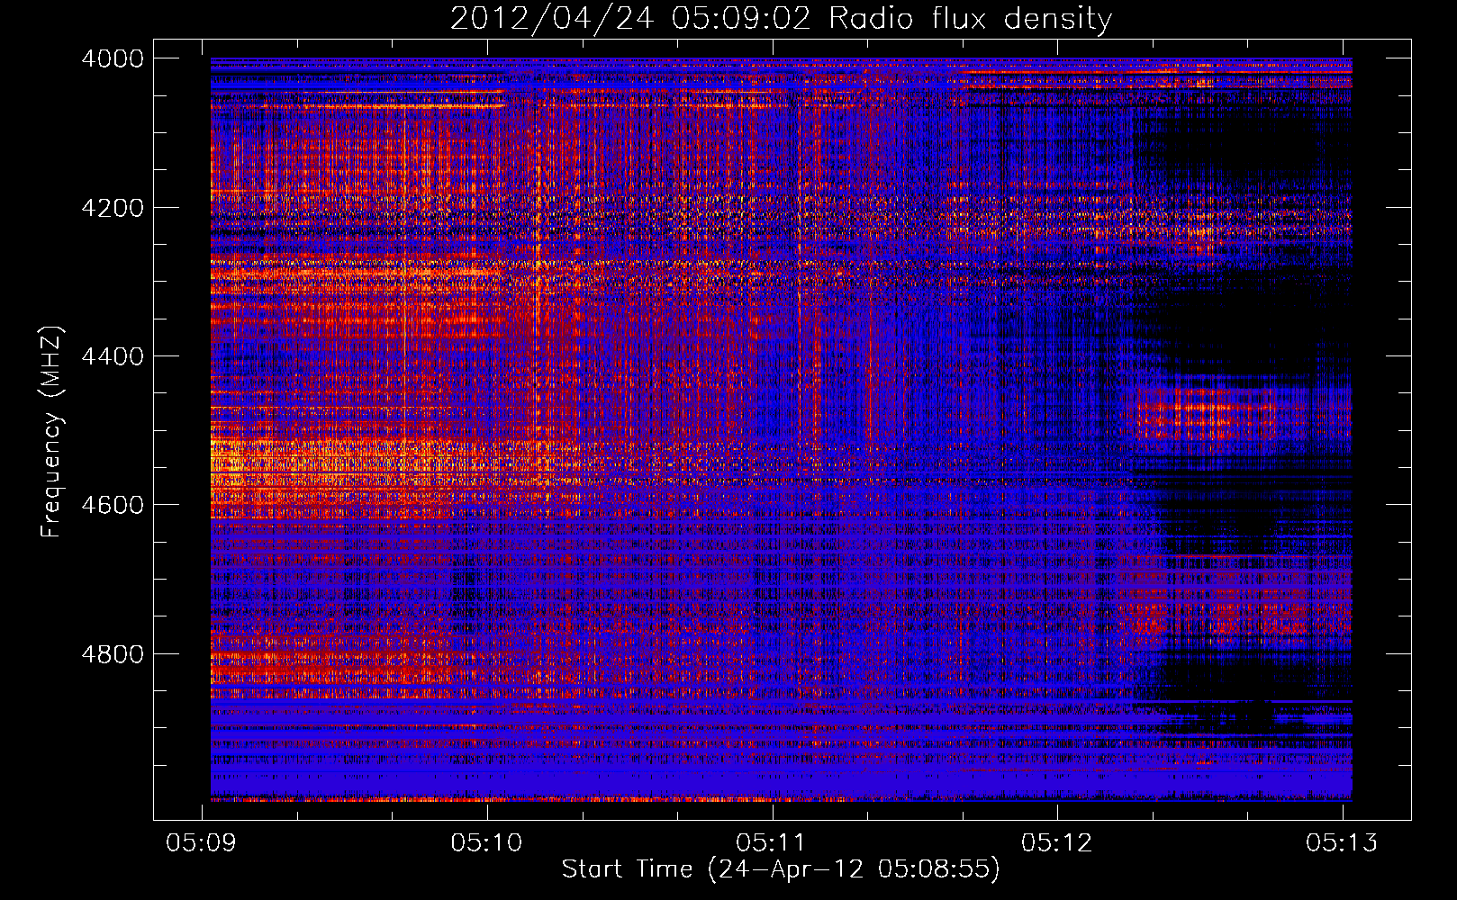Click the 05:09 time axis label

point(202,842)
